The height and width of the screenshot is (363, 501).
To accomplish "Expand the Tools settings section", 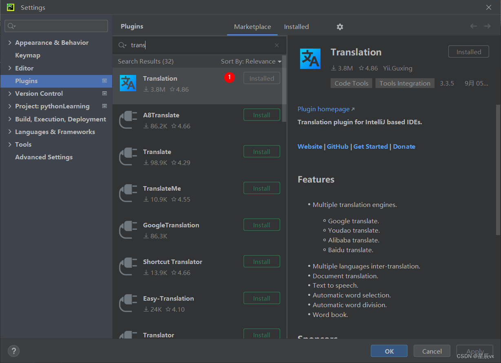I will (x=10, y=144).
